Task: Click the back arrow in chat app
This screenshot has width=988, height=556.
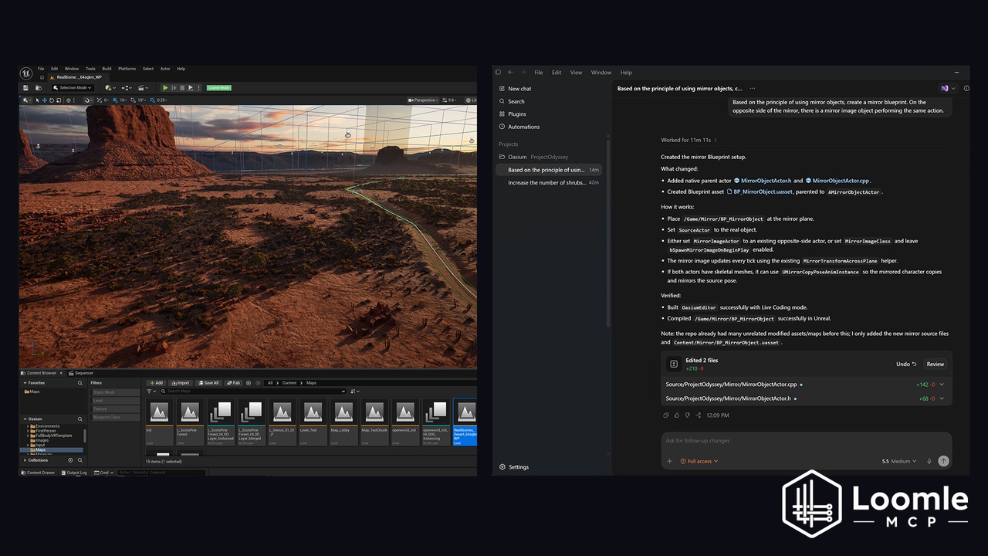Action: [x=510, y=73]
